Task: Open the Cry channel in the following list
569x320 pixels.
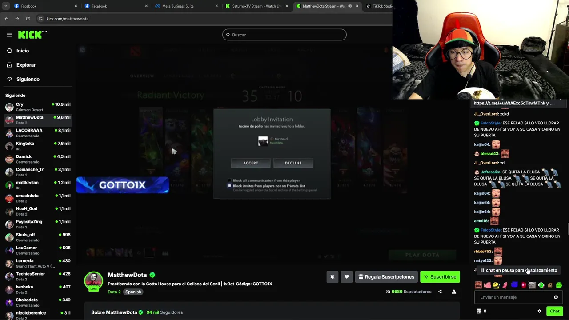Action: 37,107
